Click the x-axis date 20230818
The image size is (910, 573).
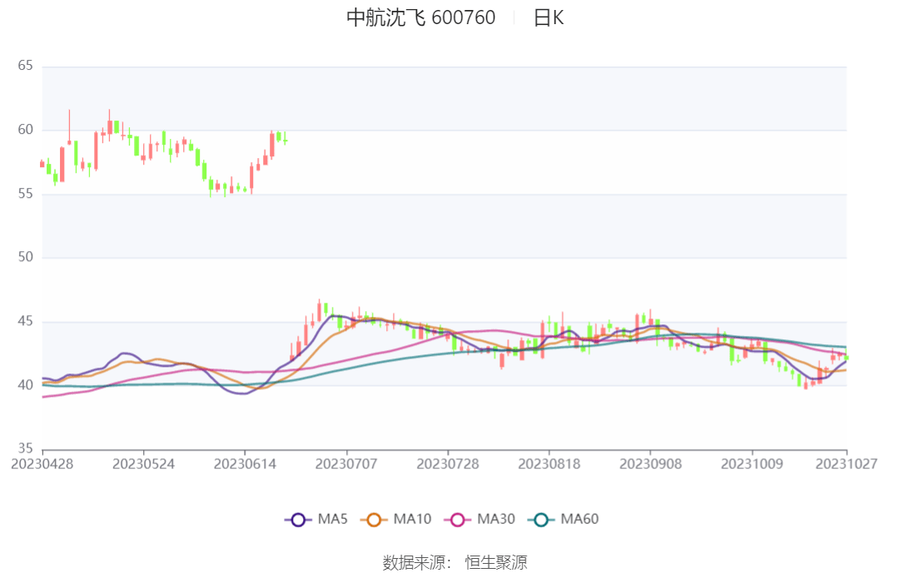549,464
